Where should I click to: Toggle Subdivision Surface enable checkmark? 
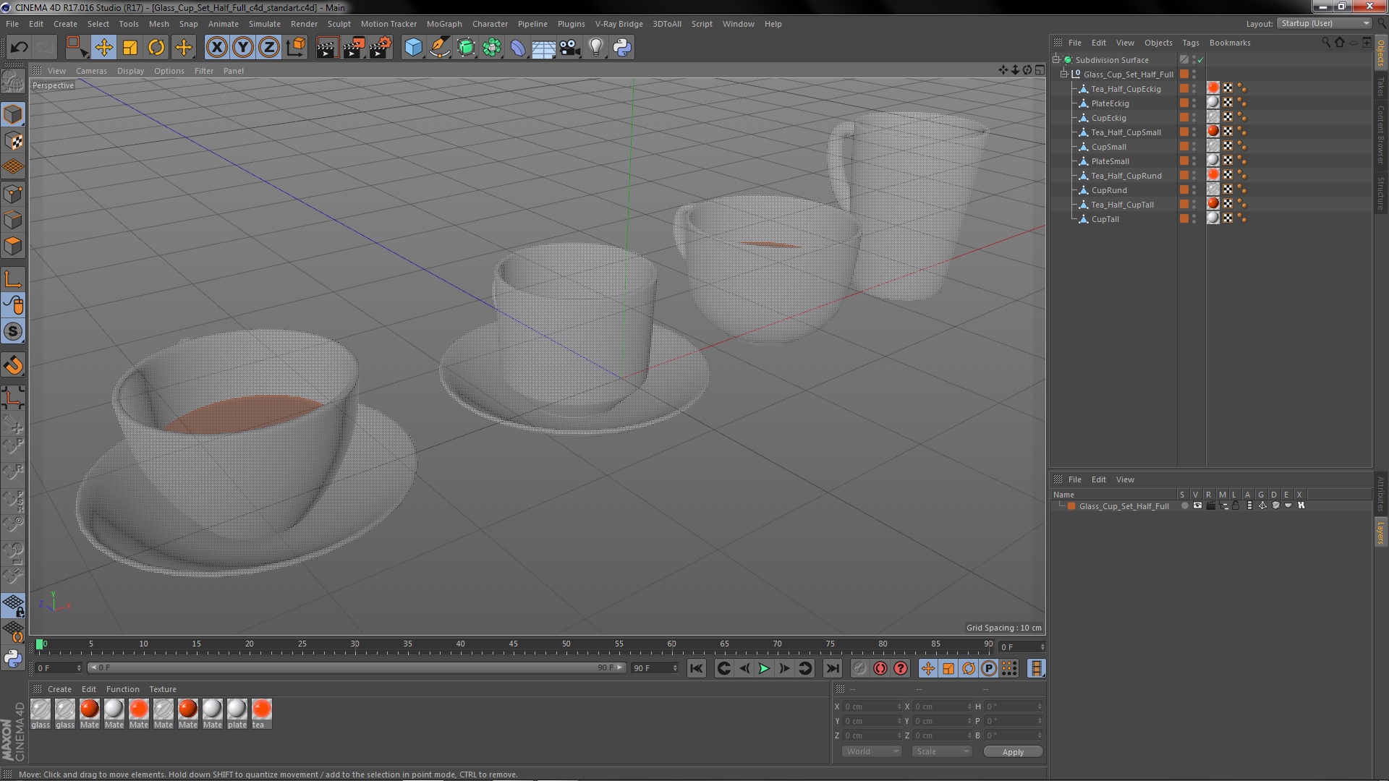pyautogui.click(x=1201, y=60)
